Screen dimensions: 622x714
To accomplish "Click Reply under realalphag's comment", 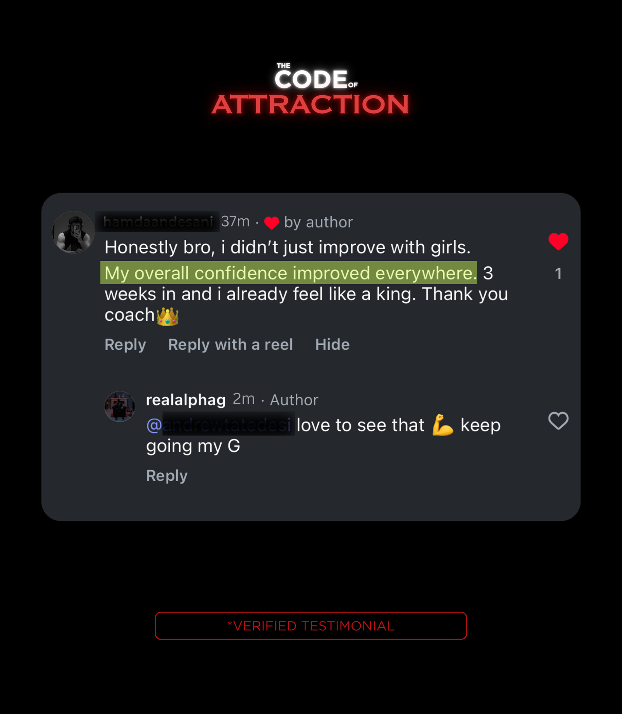I will tap(167, 476).
